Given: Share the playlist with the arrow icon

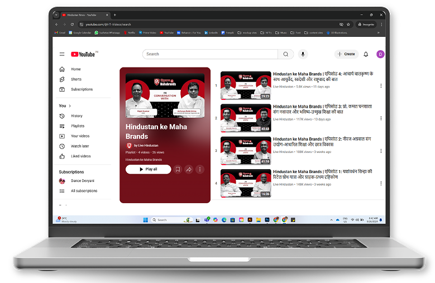Looking at the screenshot, I should point(189,169).
